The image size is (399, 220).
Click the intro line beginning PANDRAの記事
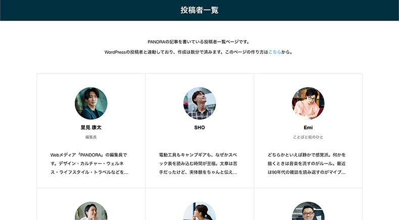point(199,42)
